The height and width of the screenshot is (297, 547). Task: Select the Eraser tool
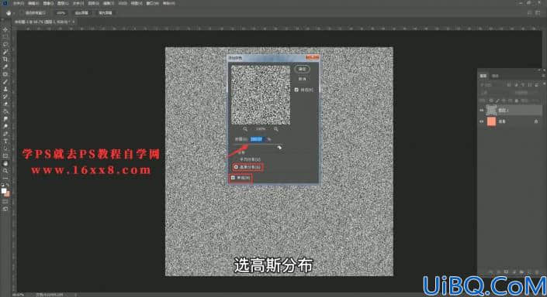click(x=5, y=104)
